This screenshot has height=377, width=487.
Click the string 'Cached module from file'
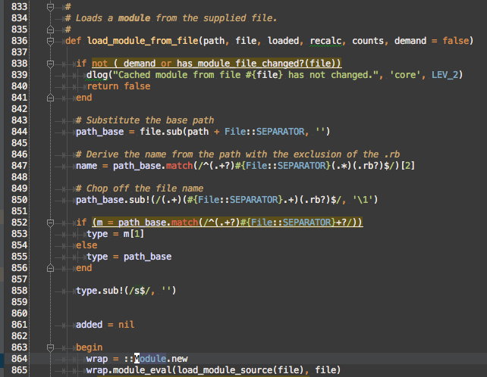(x=178, y=75)
